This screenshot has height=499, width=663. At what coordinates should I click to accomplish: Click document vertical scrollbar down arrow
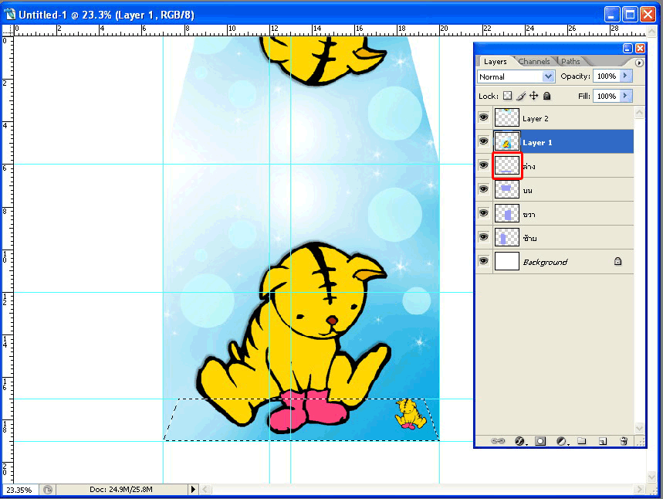(x=651, y=477)
